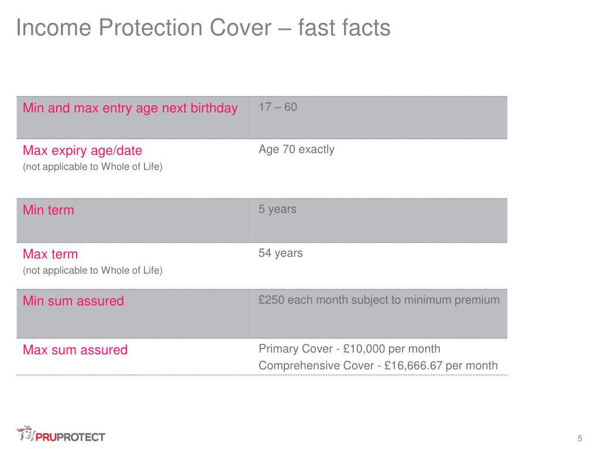This screenshot has width=599, height=449.
Task: Click the £250 each month minimum premium text
Action: [379, 300]
